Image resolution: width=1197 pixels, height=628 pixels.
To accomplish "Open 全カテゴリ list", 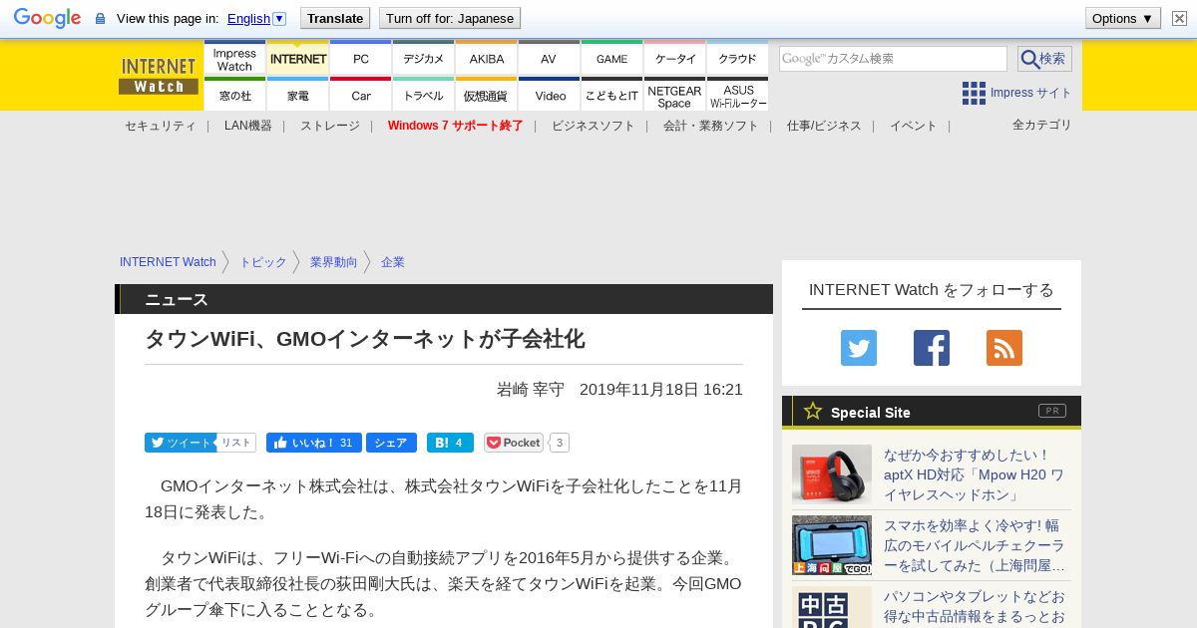I will 1042,125.
